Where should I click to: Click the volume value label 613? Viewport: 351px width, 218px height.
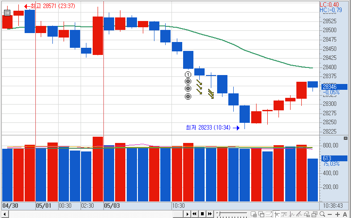(334, 158)
